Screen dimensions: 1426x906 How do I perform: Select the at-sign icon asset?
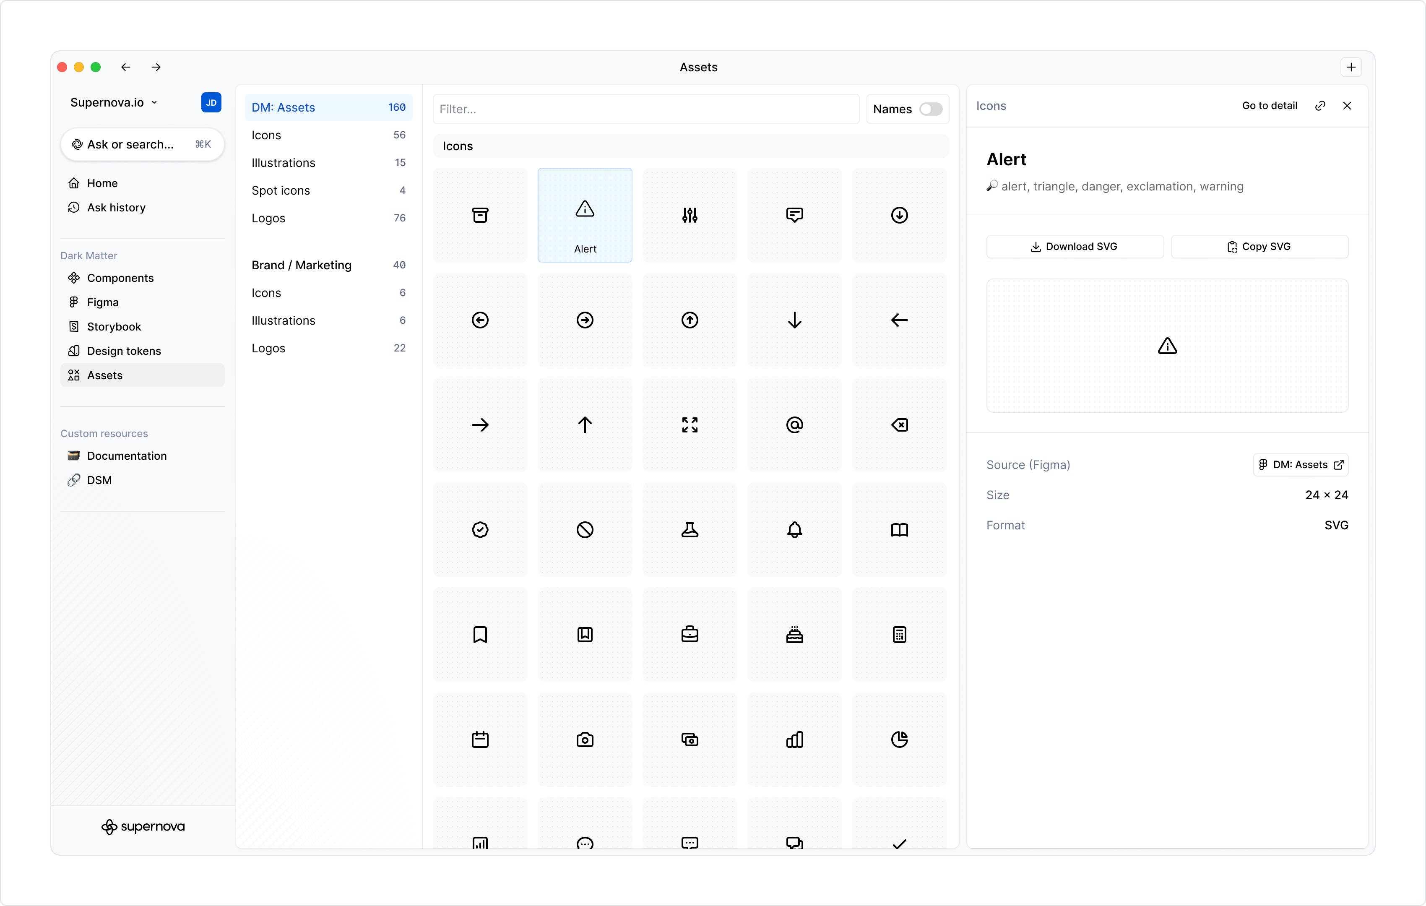pyautogui.click(x=794, y=424)
